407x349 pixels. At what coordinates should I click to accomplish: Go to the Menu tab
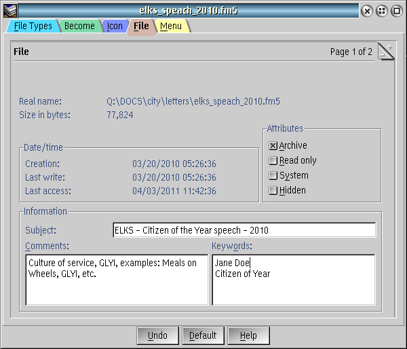(171, 26)
